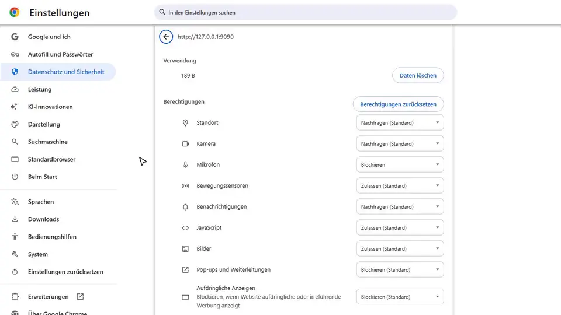561x315 pixels.
Task: Open the JavaScript permission dropdown
Action: [400, 228]
